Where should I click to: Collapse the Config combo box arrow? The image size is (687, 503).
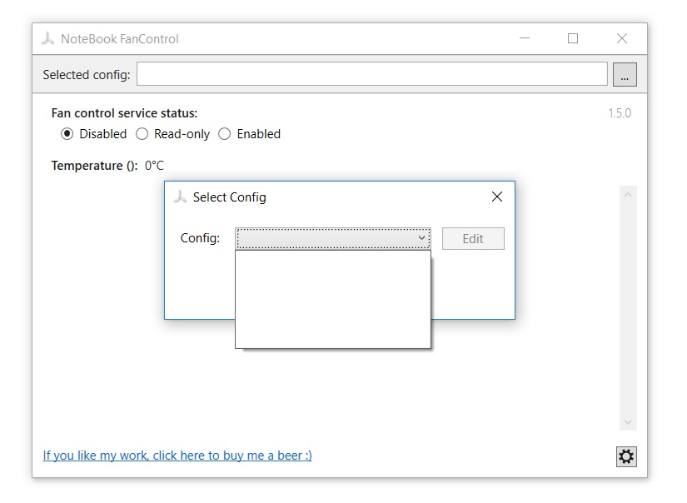421,238
